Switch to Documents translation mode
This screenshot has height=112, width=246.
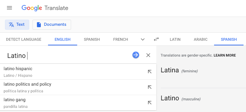click(52, 24)
